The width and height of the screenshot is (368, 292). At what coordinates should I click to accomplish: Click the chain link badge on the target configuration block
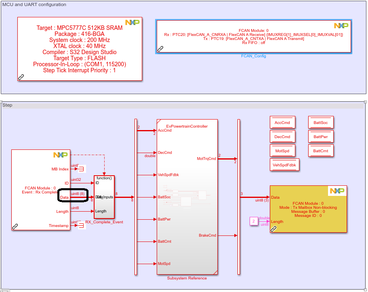[x=21, y=77]
